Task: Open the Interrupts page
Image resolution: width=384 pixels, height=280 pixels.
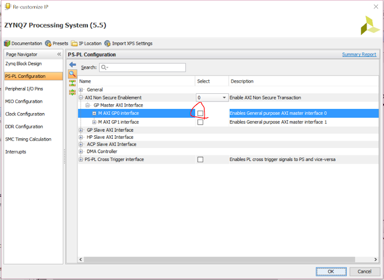Action: pos(16,152)
